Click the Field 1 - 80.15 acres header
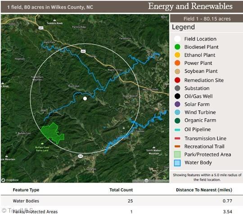This screenshot has width=243, height=214. pos(207,19)
